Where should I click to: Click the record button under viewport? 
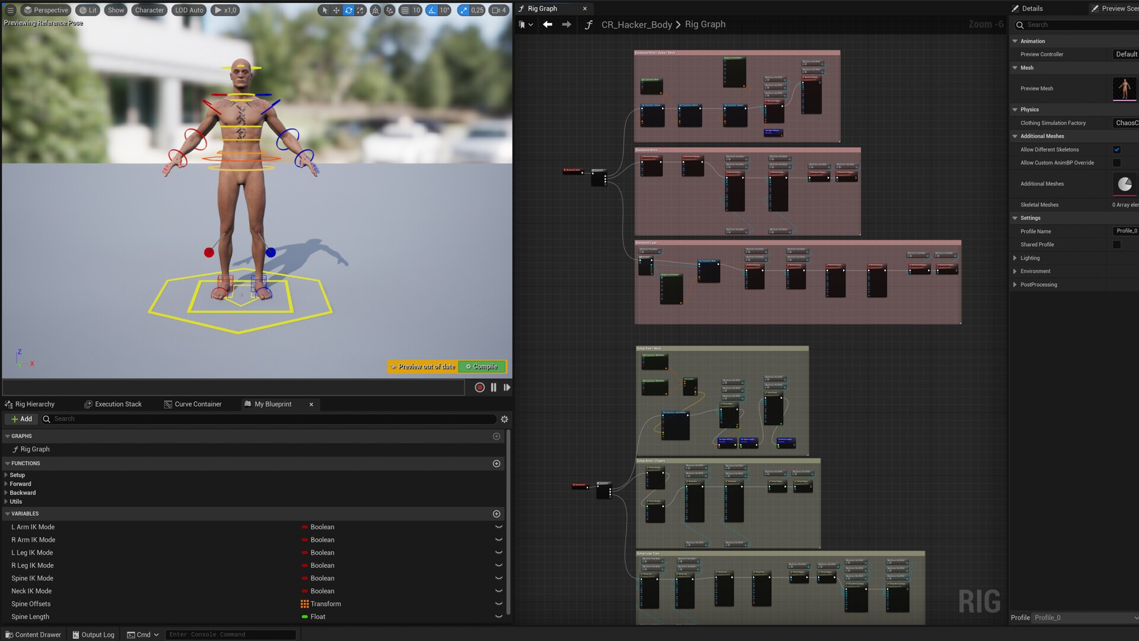tap(479, 388)
